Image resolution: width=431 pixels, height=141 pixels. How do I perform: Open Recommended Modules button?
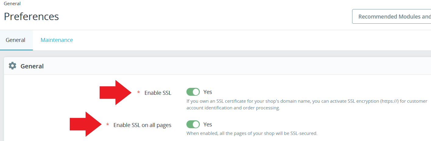393,16
